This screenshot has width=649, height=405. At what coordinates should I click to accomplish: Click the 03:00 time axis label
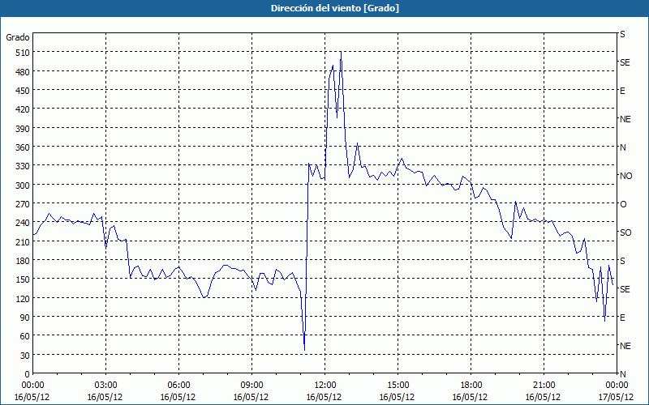pos(106,386)
